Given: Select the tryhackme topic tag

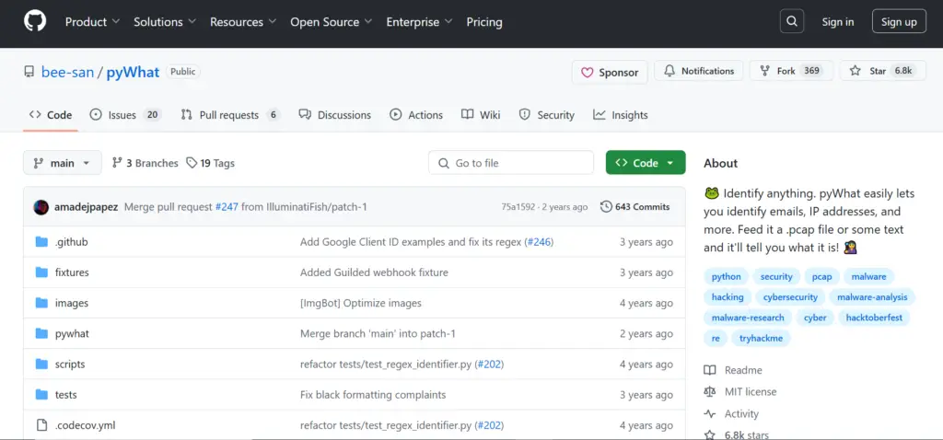Looking at the screenshot, I should pyautogui.click(x=761, y=338).
